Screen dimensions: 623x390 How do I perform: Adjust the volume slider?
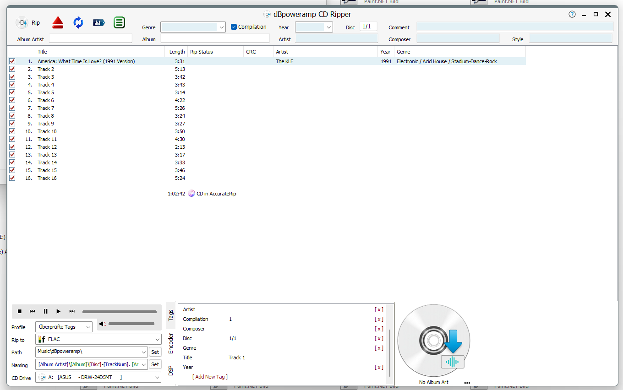click(x=131, y=324)
